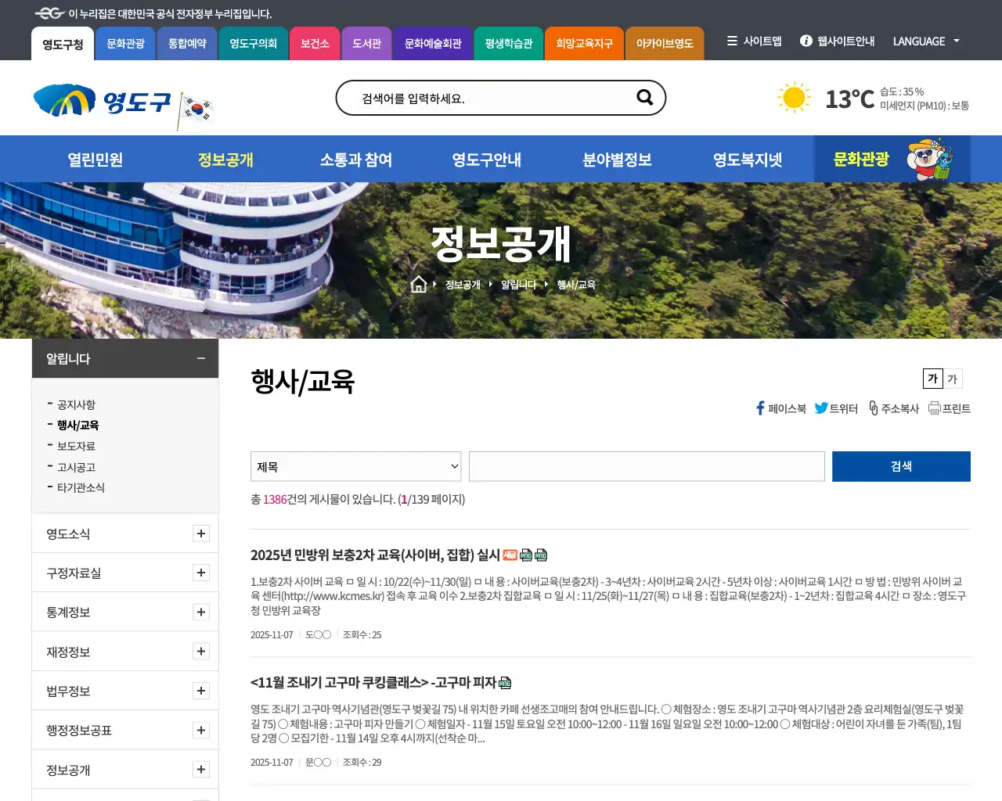Open the breadcrumb home icon
Screen dimensions: 1002x801
point(419,284)
